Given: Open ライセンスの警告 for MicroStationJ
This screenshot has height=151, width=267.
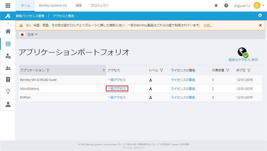Looking at the screenshot, I should tap(183, 89).
